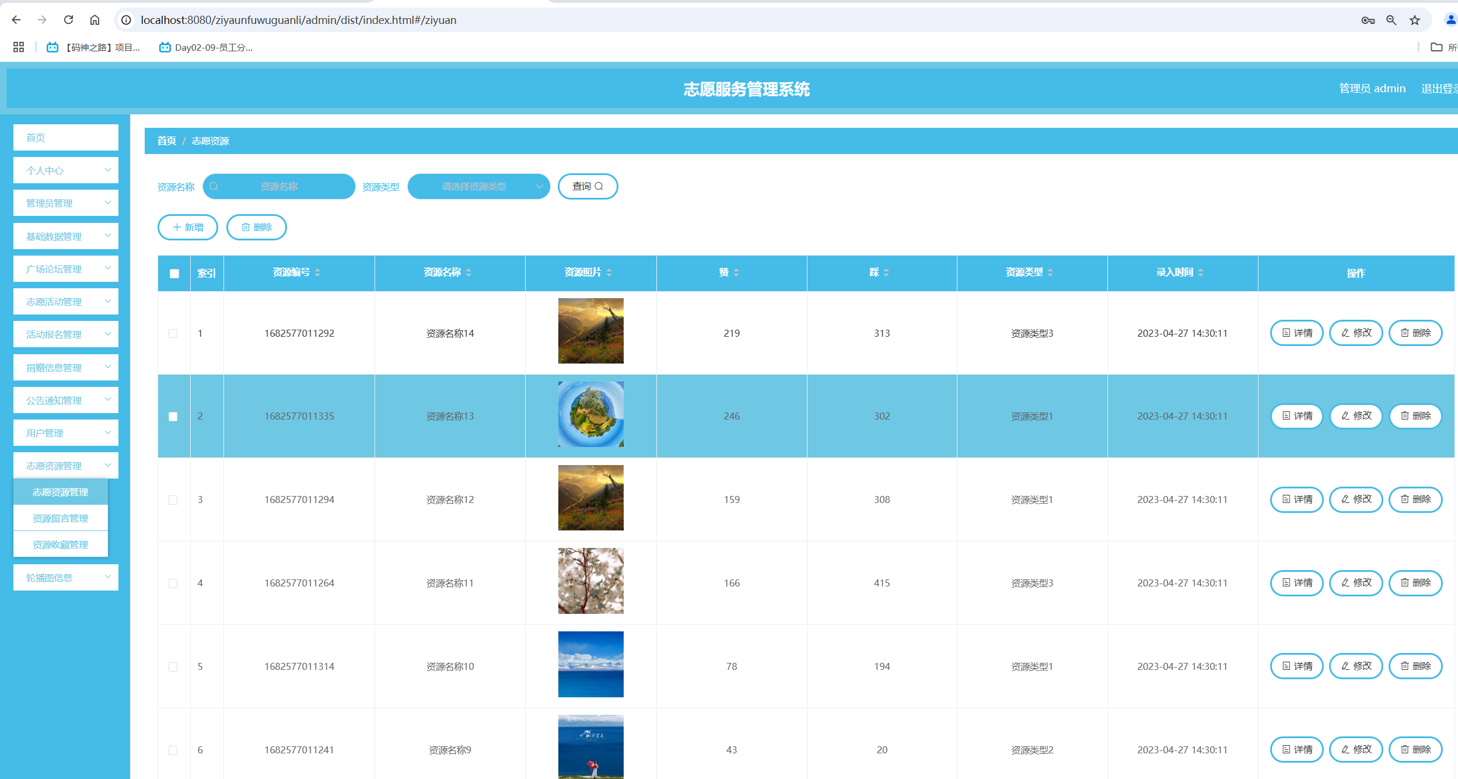Click the 新增 button
This screenshot has width=1458, height=779.
[x=188, y=227]
